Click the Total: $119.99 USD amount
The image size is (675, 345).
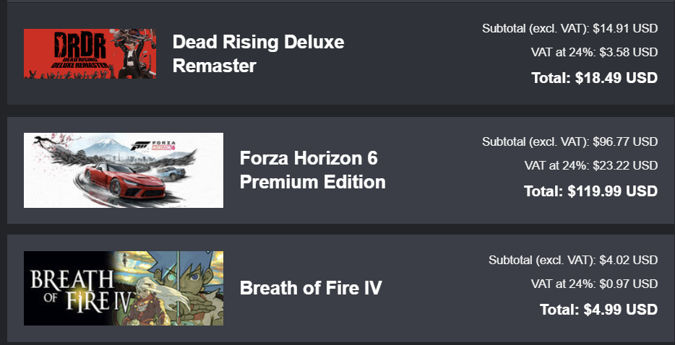point(590,191)
